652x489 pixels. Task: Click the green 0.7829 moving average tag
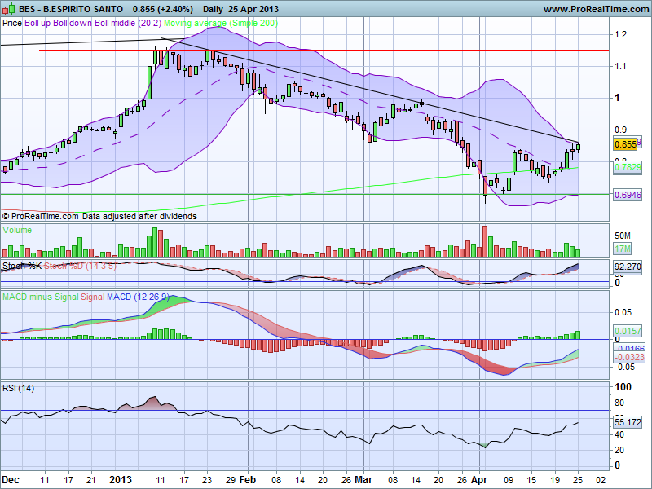(x=628, y=167)
